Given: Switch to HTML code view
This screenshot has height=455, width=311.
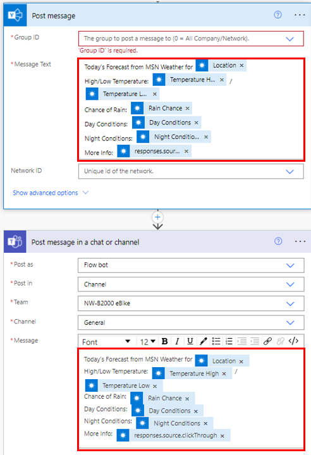Looking at the screenshot, I should click(293, 341).
